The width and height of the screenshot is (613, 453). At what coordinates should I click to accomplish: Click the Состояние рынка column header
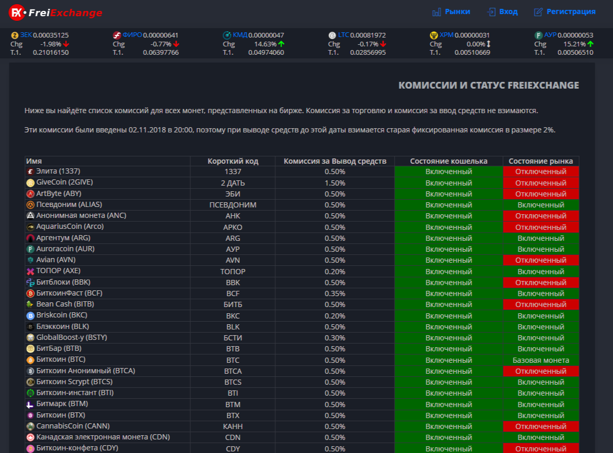pyautogui.click(x=541, y=161)
